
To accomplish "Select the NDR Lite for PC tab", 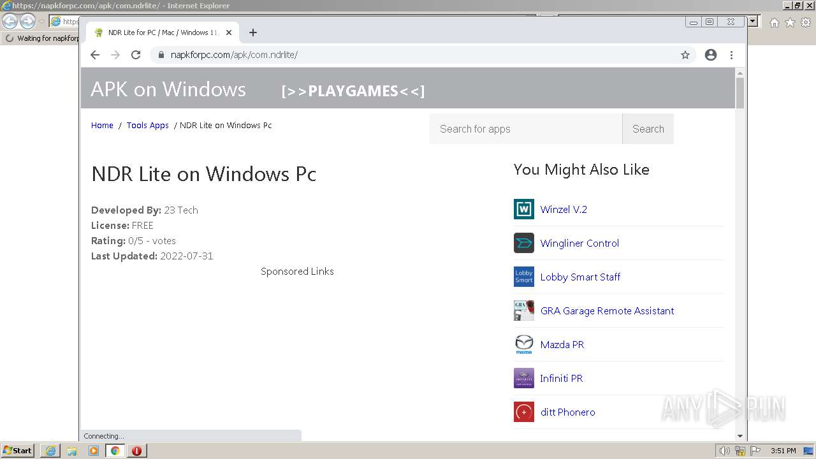I will pos(163,33).
